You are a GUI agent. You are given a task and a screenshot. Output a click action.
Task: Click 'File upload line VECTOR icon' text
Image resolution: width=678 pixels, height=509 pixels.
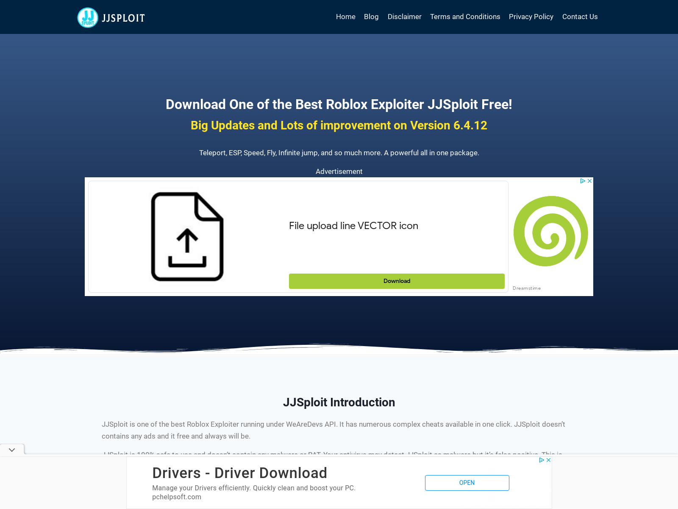[353, 226]
